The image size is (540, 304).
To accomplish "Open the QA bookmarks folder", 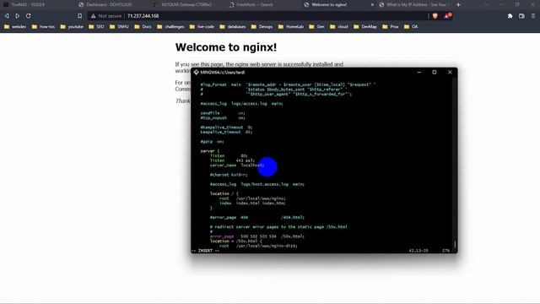I will (x=411, y=26).
